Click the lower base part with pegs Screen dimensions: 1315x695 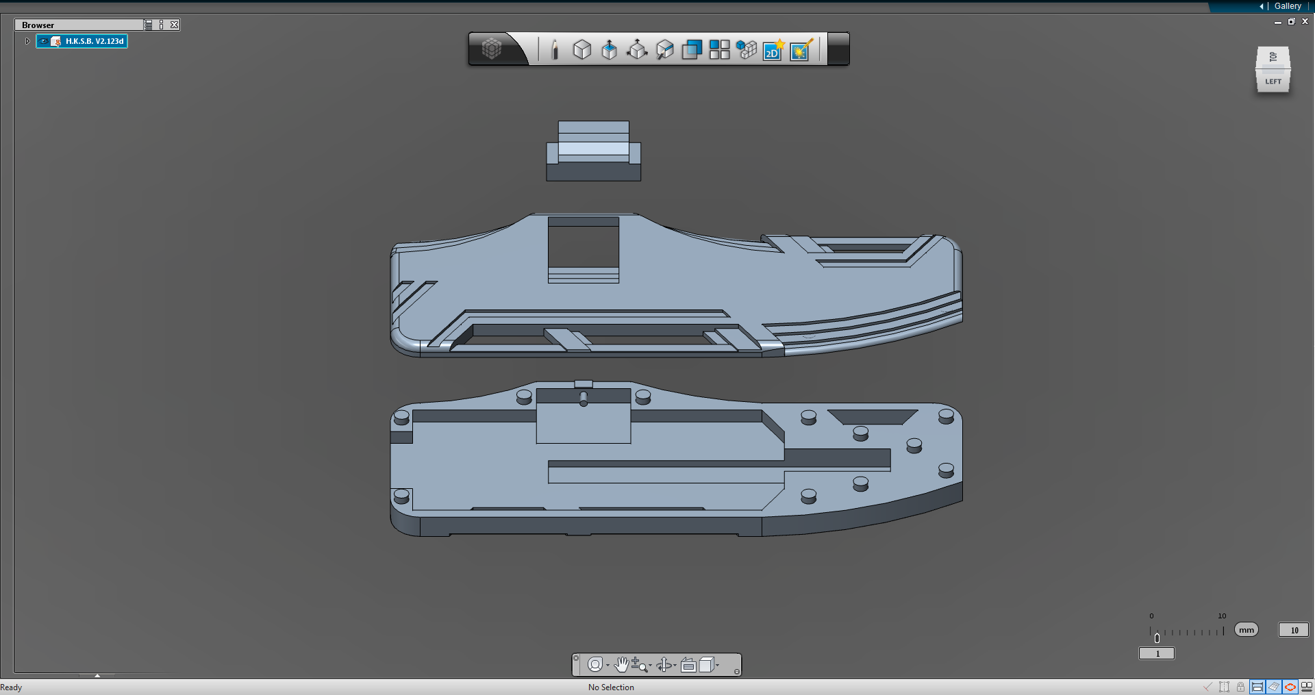(x=675, y=459)
